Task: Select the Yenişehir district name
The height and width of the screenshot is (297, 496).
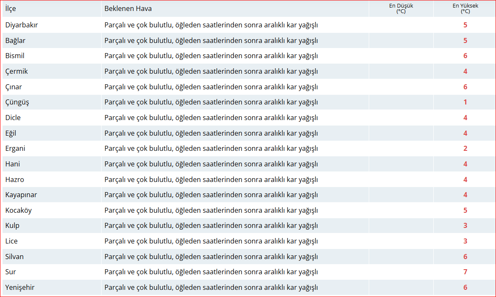Action: 20,288
